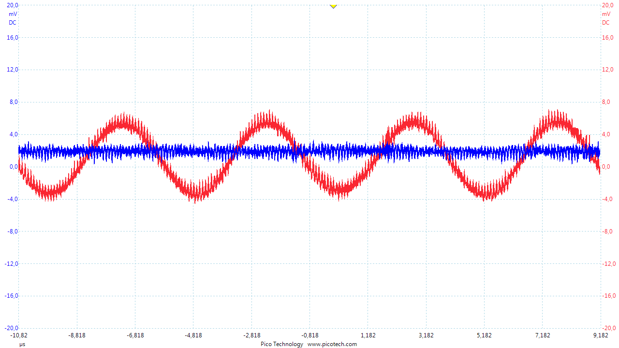
Task: Click the red channel DC coupling label
Action: 606,23
